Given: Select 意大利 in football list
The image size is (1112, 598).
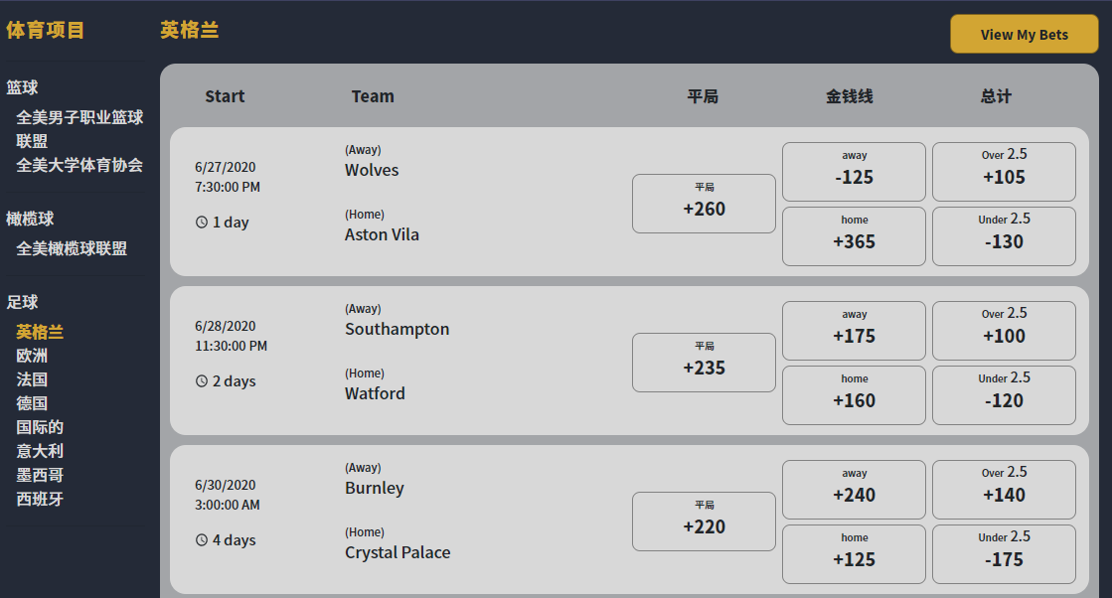Looking at the screenshot, I should (x=40, y=451).
